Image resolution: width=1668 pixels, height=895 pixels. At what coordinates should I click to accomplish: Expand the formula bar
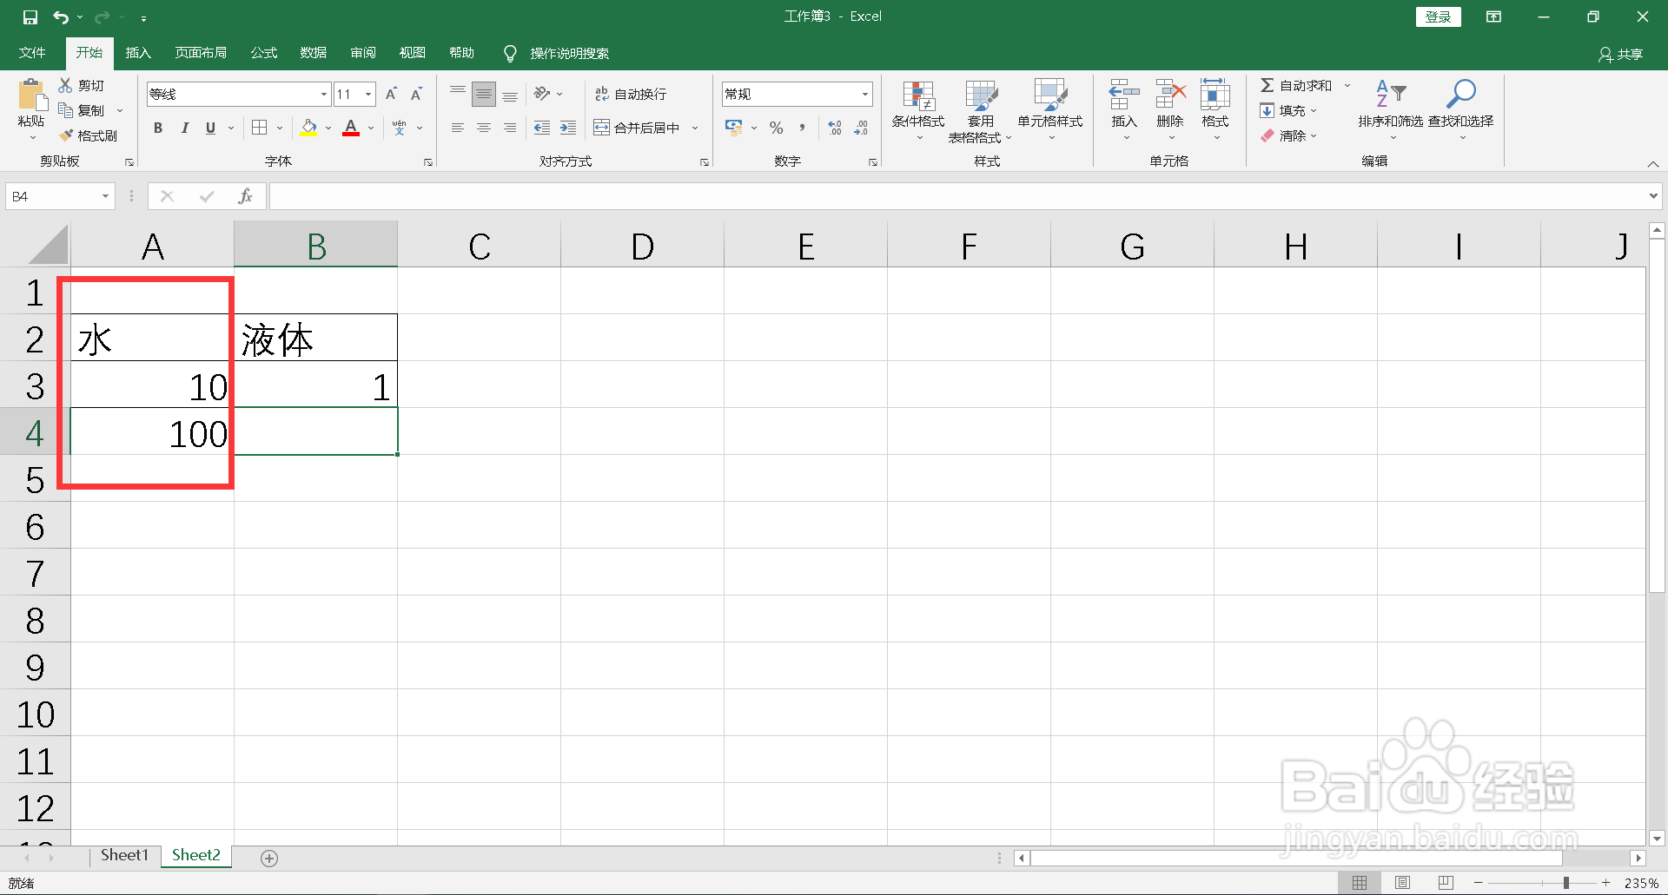[x=1652, y=197]
